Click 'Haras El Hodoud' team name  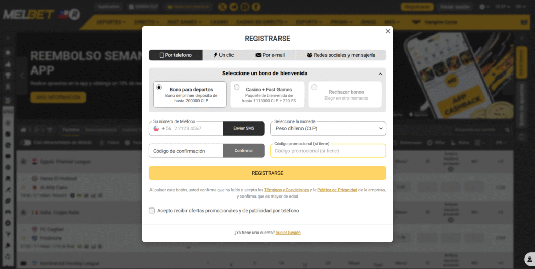59,178
